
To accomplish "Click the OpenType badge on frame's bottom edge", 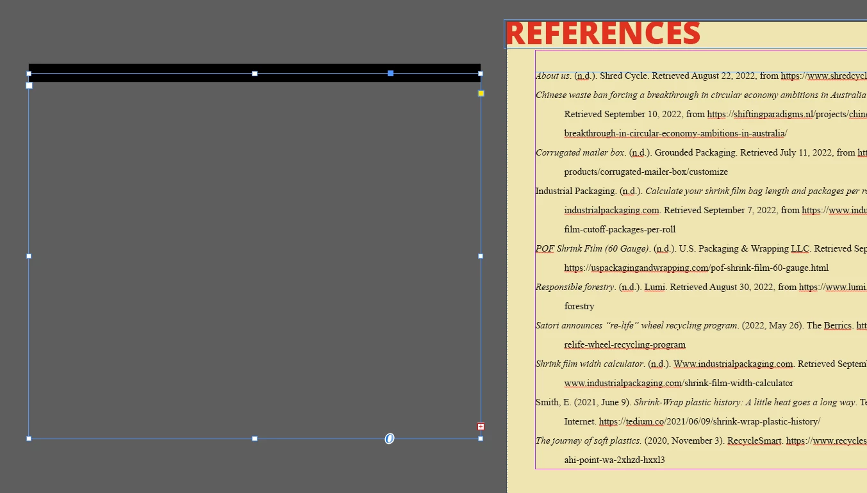I will 390,439.
